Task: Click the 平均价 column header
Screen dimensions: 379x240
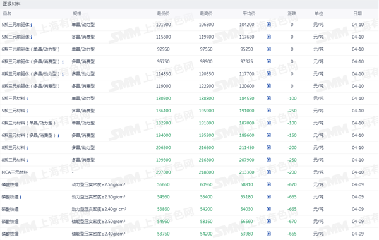Action: tap(249, 13)
